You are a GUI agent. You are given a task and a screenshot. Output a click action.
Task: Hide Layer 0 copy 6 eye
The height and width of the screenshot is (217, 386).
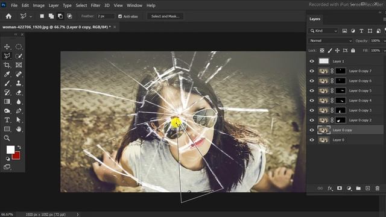pyautogui.click(x=312, y=81)
